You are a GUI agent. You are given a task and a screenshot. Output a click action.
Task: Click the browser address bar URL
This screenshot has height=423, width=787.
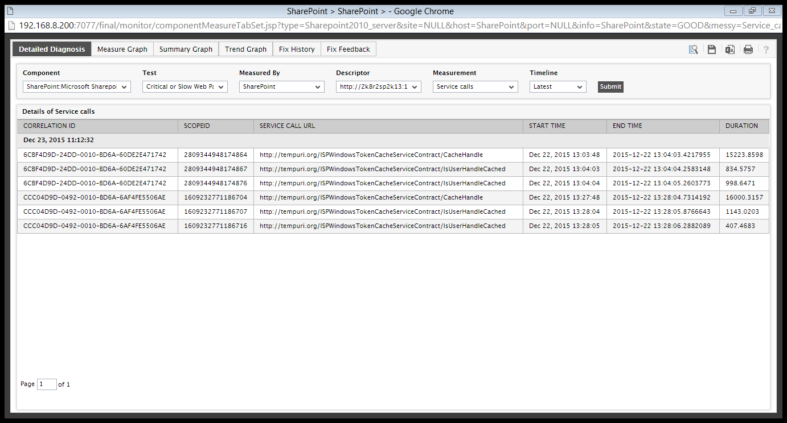click(x=399, y=26)
